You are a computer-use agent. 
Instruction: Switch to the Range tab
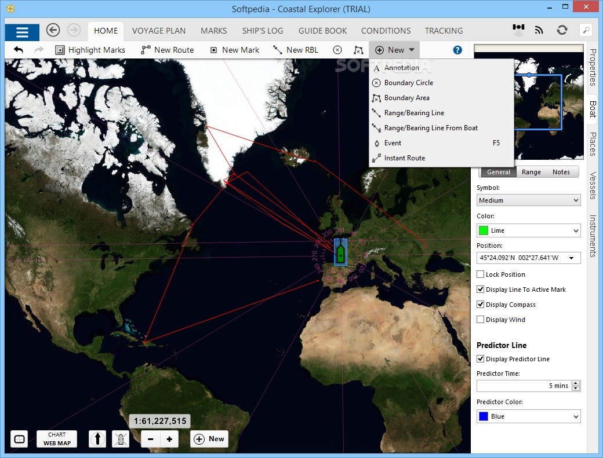coord(531,172)
